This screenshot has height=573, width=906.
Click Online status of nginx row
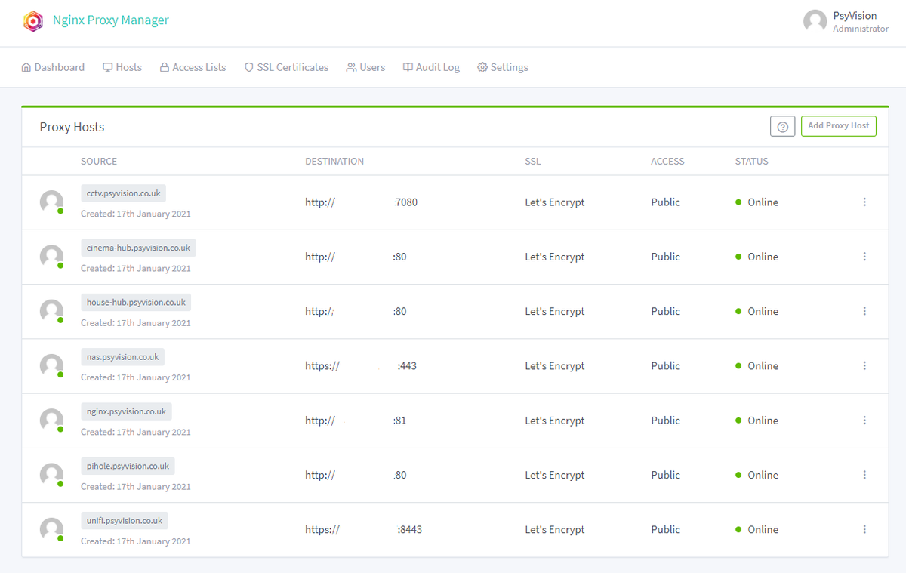[x=757, y=421]
